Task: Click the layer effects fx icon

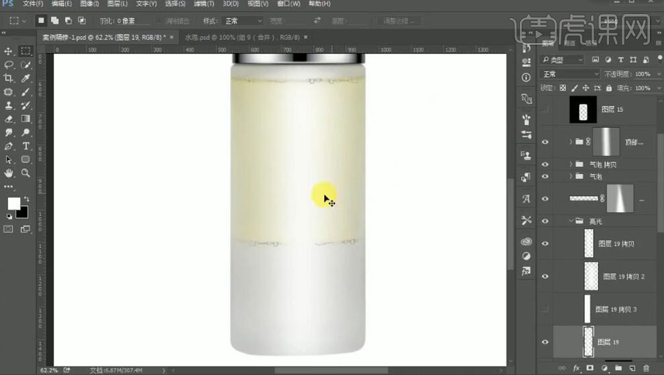Action: click(576, 368)
